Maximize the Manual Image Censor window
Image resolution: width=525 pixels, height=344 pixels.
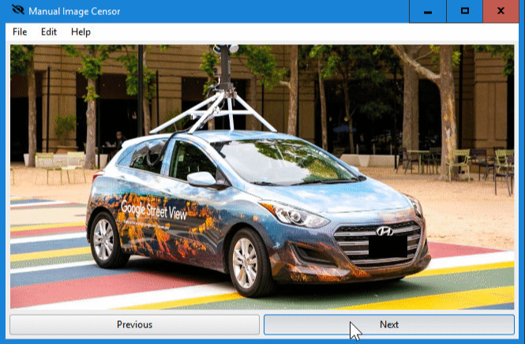click(x=465, y=11)
